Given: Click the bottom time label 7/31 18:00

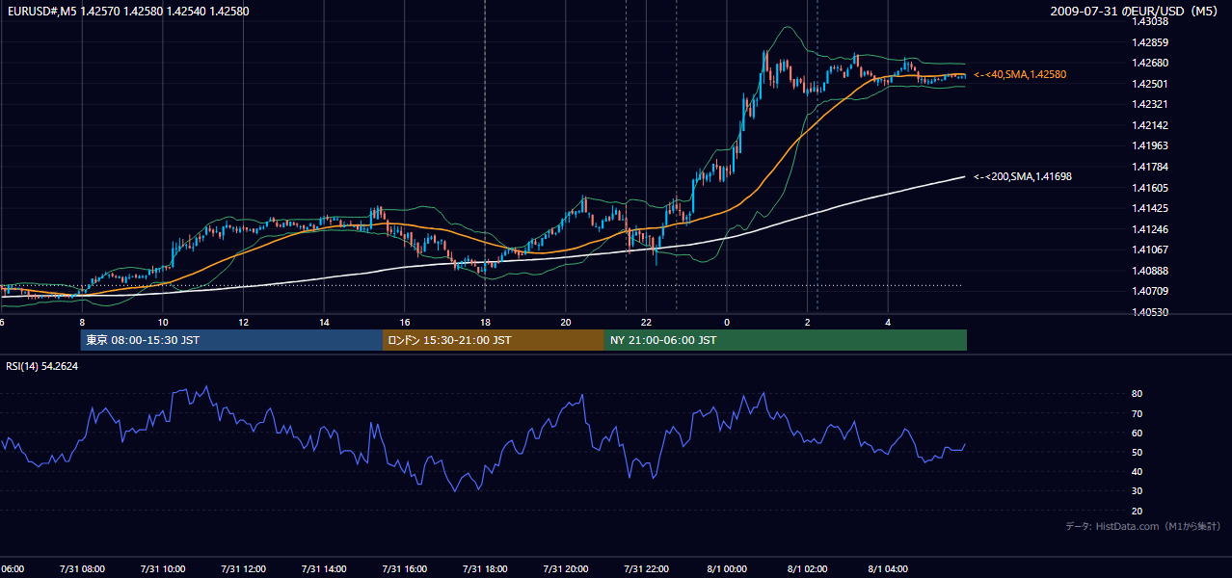Looking at the screenshot, I should click(485, 569).
